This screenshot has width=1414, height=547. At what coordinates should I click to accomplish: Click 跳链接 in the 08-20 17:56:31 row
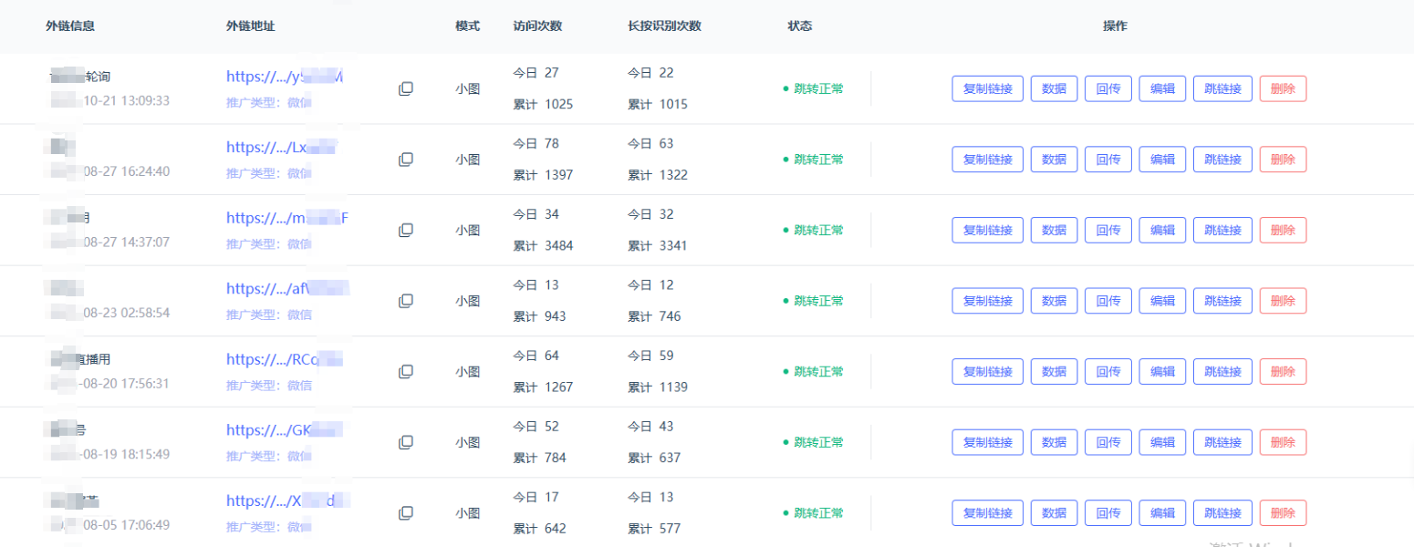1222,372
